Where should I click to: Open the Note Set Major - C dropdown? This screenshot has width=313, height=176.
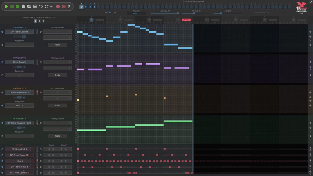point(137,13)
